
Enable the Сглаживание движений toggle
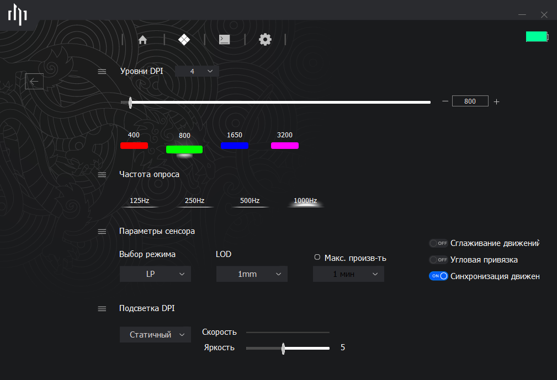click(438, 243)
